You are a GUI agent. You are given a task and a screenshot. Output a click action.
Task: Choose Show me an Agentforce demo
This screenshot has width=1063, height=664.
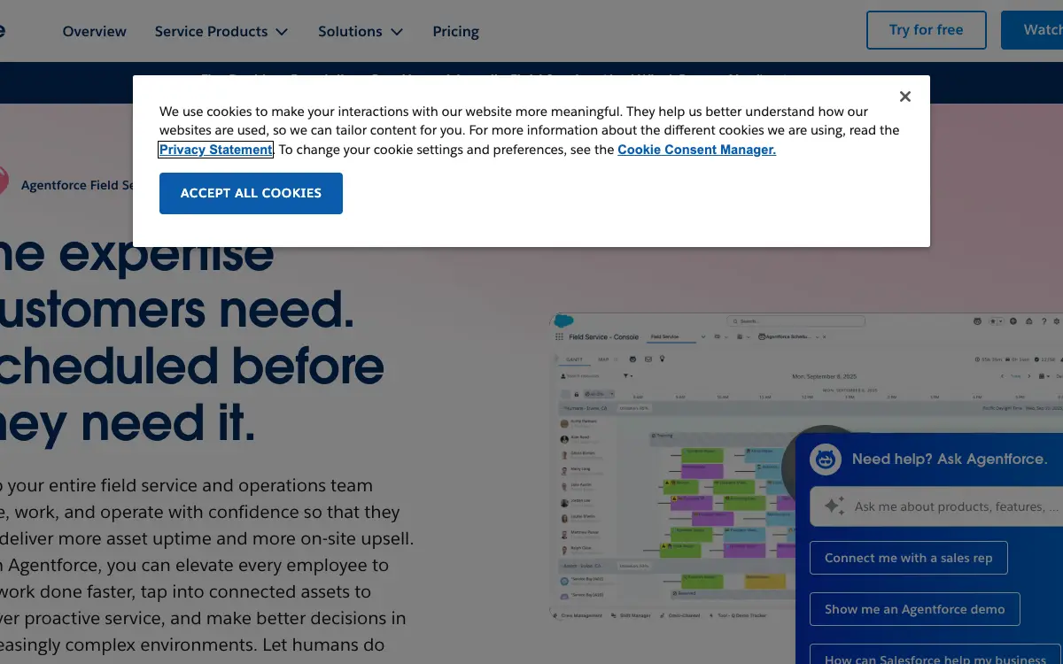point(914,609)
